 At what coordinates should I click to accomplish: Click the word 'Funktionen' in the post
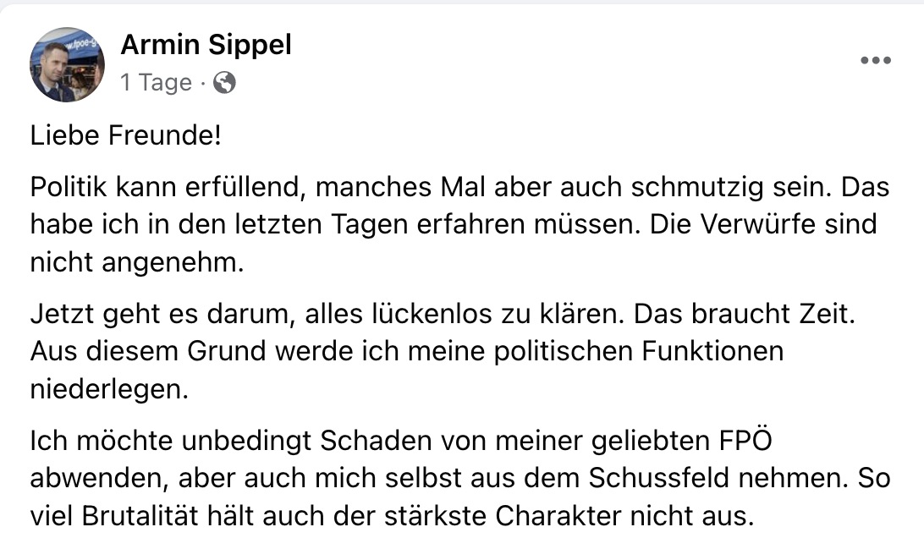click(712, 352)
